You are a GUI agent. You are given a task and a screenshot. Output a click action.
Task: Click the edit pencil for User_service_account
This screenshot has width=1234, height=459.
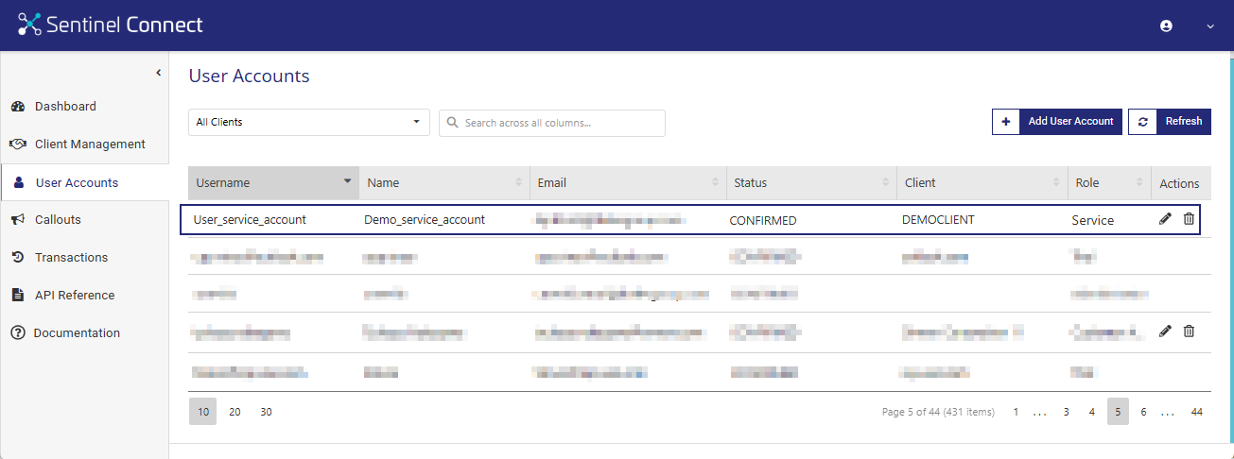coord(1165,219)
